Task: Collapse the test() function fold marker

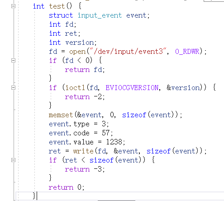Action: pyautogui.click(x=13, y=6)
